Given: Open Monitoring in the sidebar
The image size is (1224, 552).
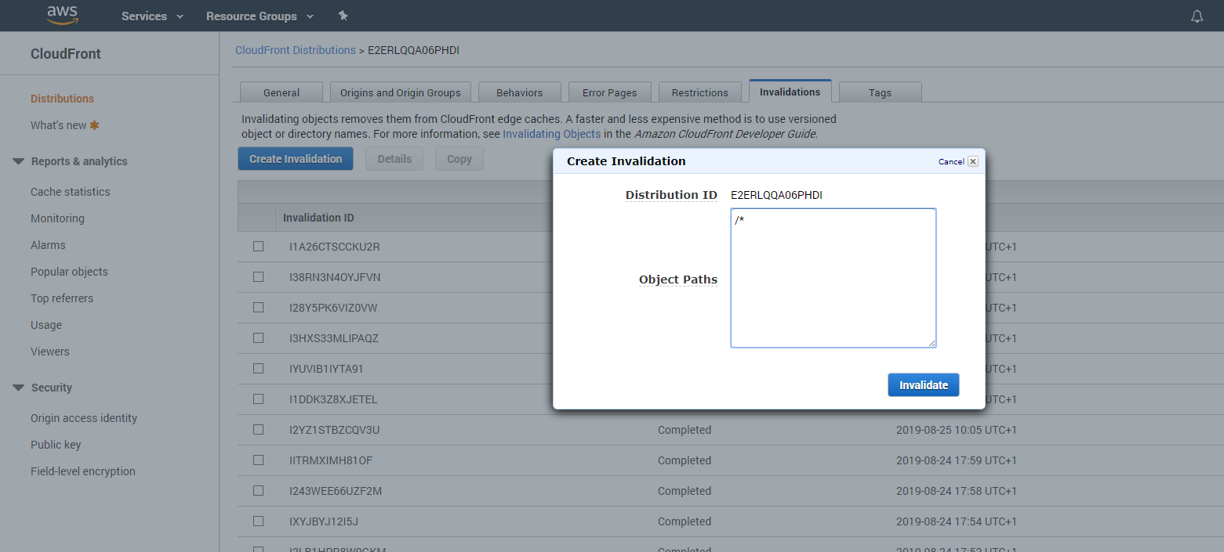Looking at the screenshot, I should click(x=57, y=218).
